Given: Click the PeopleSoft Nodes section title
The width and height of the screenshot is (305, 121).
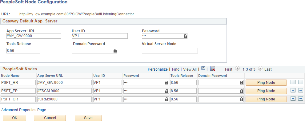Looking at the screenshot, I should point(20,69).
